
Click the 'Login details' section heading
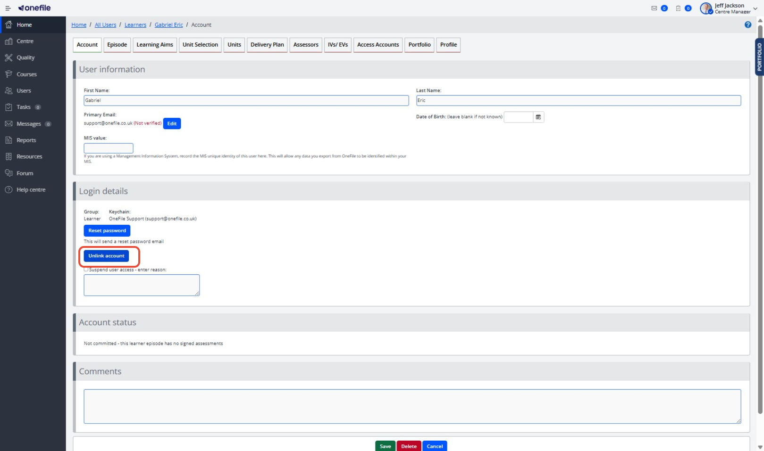point(103,191)
